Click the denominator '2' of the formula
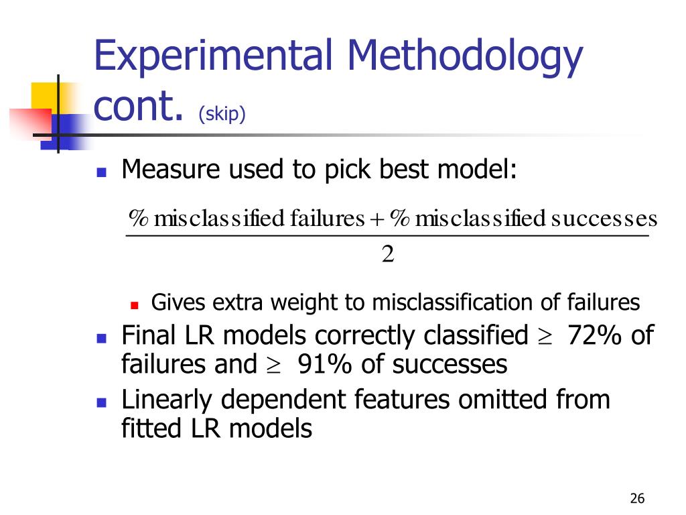Image resolution: width=686 pixels, height=515 pixels. [388, 254]
